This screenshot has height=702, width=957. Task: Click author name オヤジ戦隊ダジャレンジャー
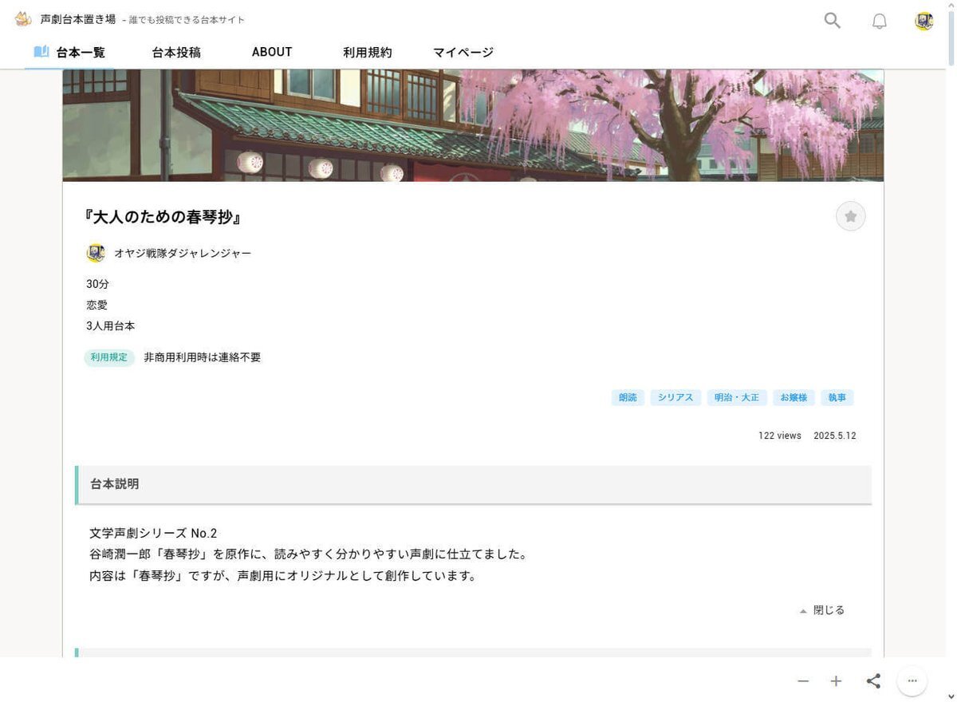pos(183,253)
